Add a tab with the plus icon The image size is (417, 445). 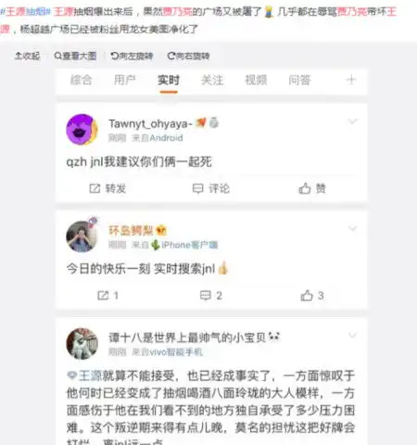(x=351, y=80)
